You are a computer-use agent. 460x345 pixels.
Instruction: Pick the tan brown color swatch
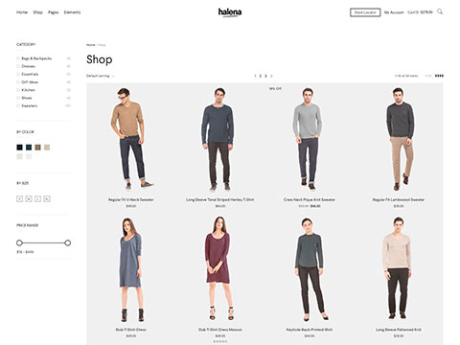tap(37, 148)
